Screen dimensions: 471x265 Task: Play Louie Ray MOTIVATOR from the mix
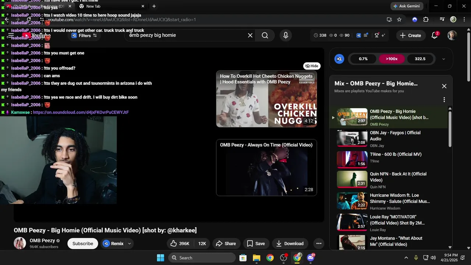point(389,223)
